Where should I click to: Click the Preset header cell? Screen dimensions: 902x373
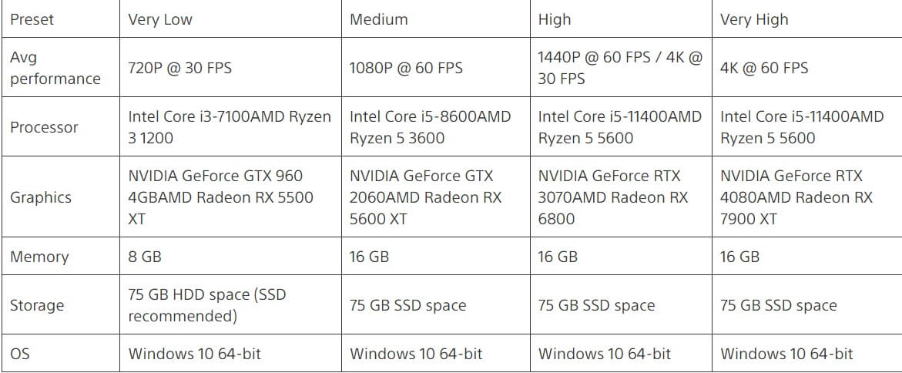coord(60,19)
